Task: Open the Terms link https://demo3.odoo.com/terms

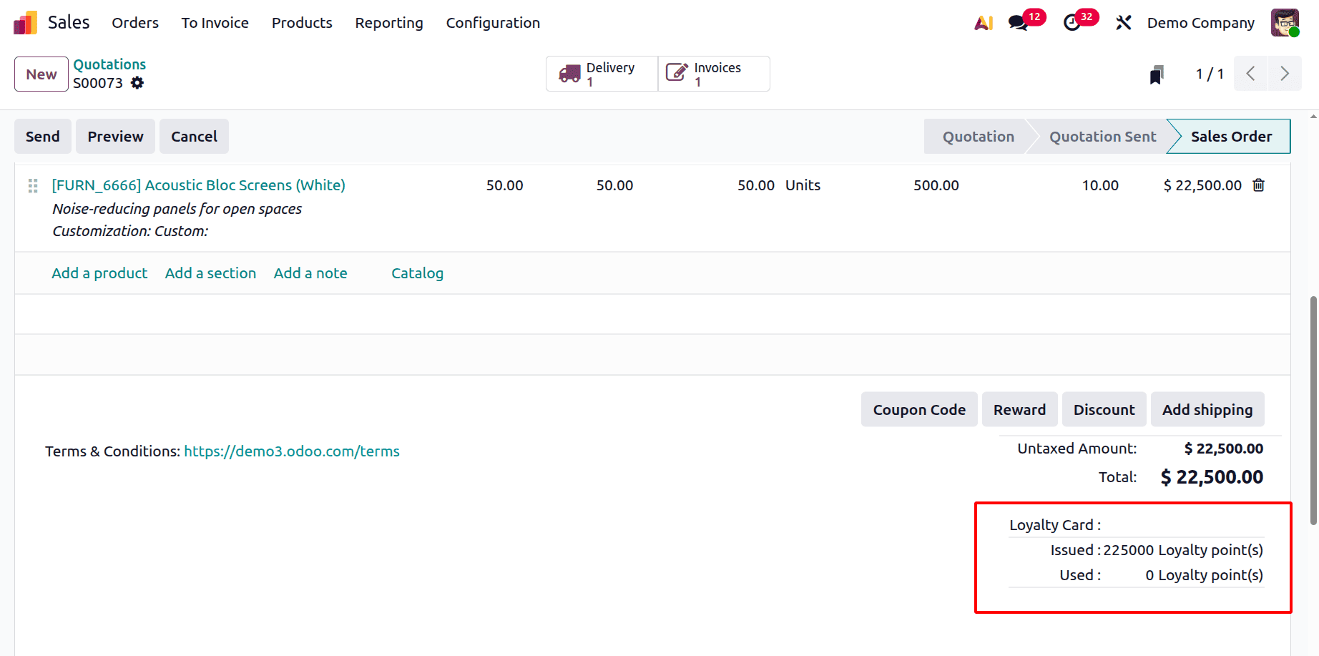Action: click(x=292, y=451)
